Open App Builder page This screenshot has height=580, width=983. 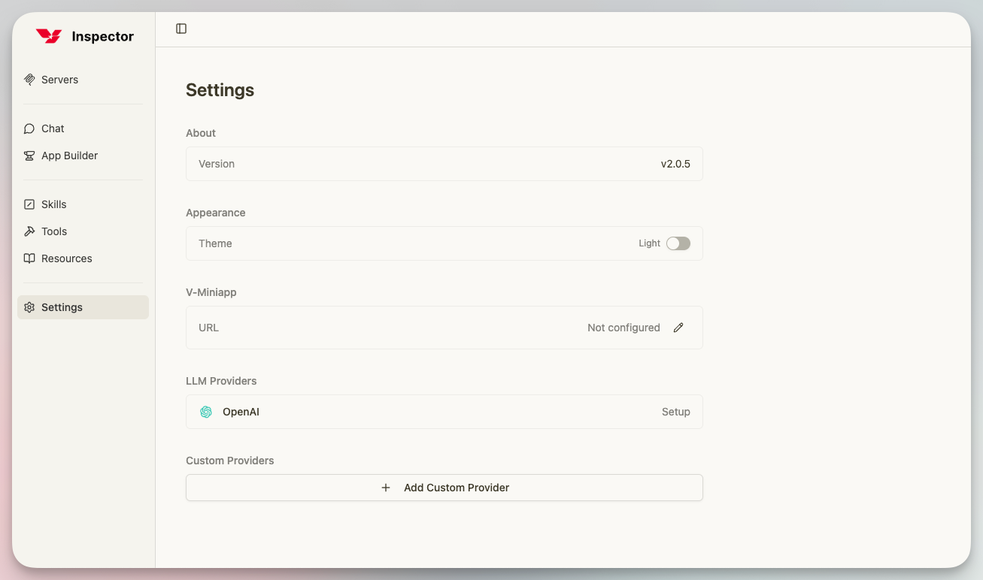[x=83, y=156]
